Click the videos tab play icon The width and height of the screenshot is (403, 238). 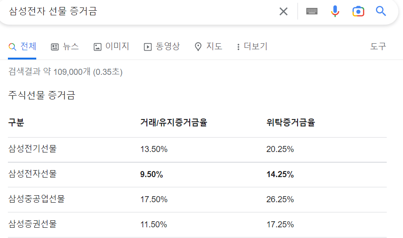tap(148, 46)
